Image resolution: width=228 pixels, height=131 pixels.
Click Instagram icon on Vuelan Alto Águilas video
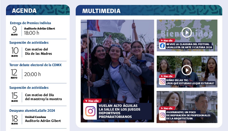[x=90, y=111]
